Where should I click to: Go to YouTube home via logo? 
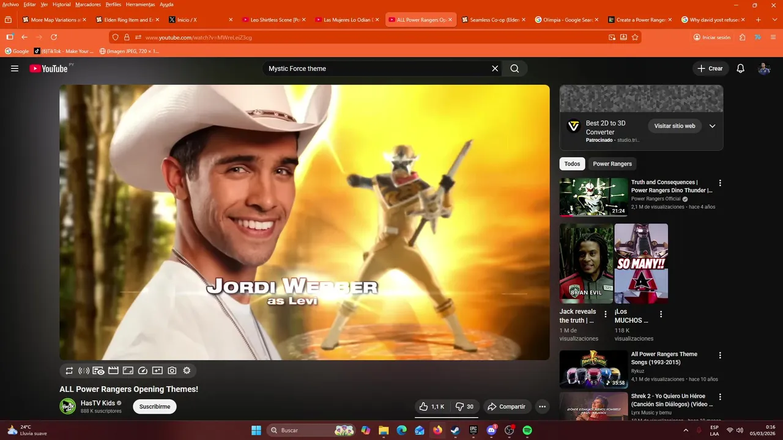click(48, 68)
